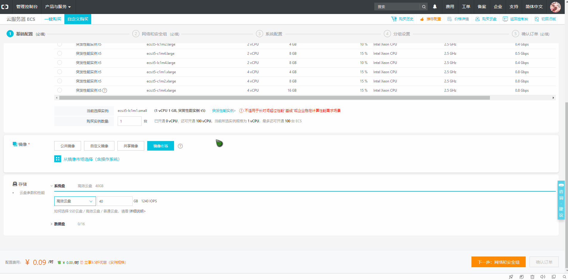Select the 共享镜像 image tab
Viewport: 568px width, 280px height.
tap(131, 146)
